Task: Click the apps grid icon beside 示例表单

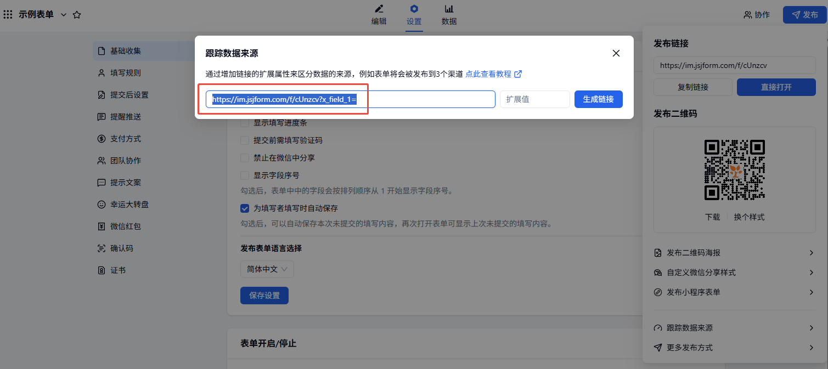Action: tap(8, 15)
